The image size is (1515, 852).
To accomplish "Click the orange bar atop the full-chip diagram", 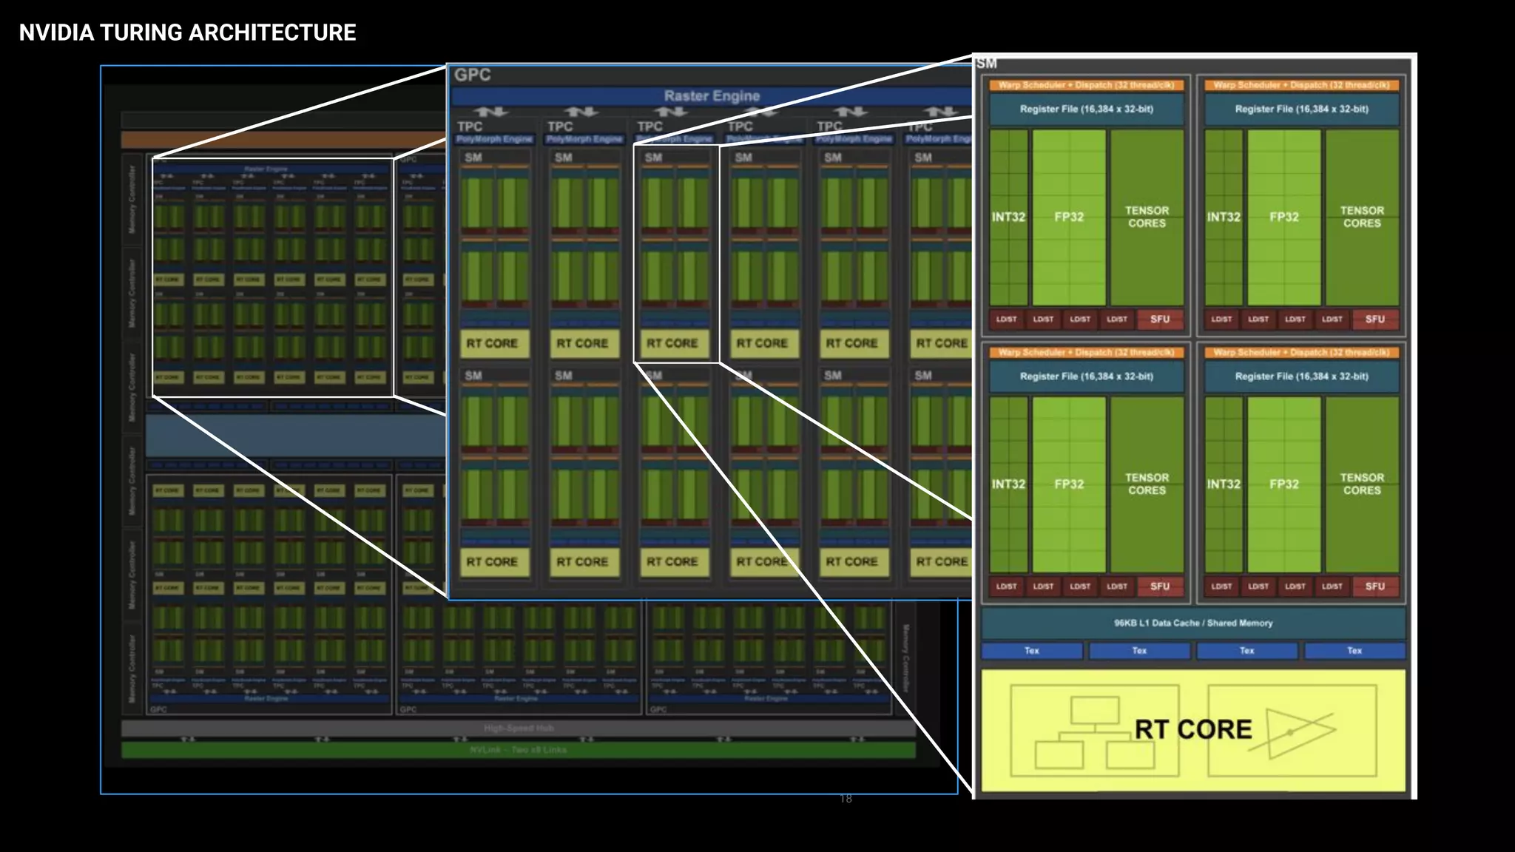I will click(x=284, y=140).
